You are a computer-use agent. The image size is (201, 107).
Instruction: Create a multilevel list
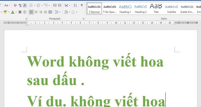pyautogui.click(x=46, y=5)
